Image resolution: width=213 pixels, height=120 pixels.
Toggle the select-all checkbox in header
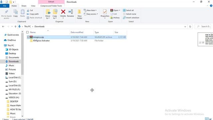pos(27,32)
